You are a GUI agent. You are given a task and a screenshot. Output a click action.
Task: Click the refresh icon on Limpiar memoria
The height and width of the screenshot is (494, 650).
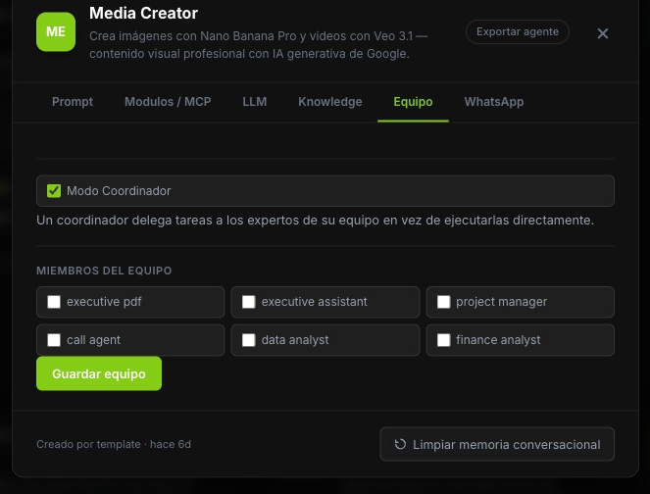(x=400, y=444)
